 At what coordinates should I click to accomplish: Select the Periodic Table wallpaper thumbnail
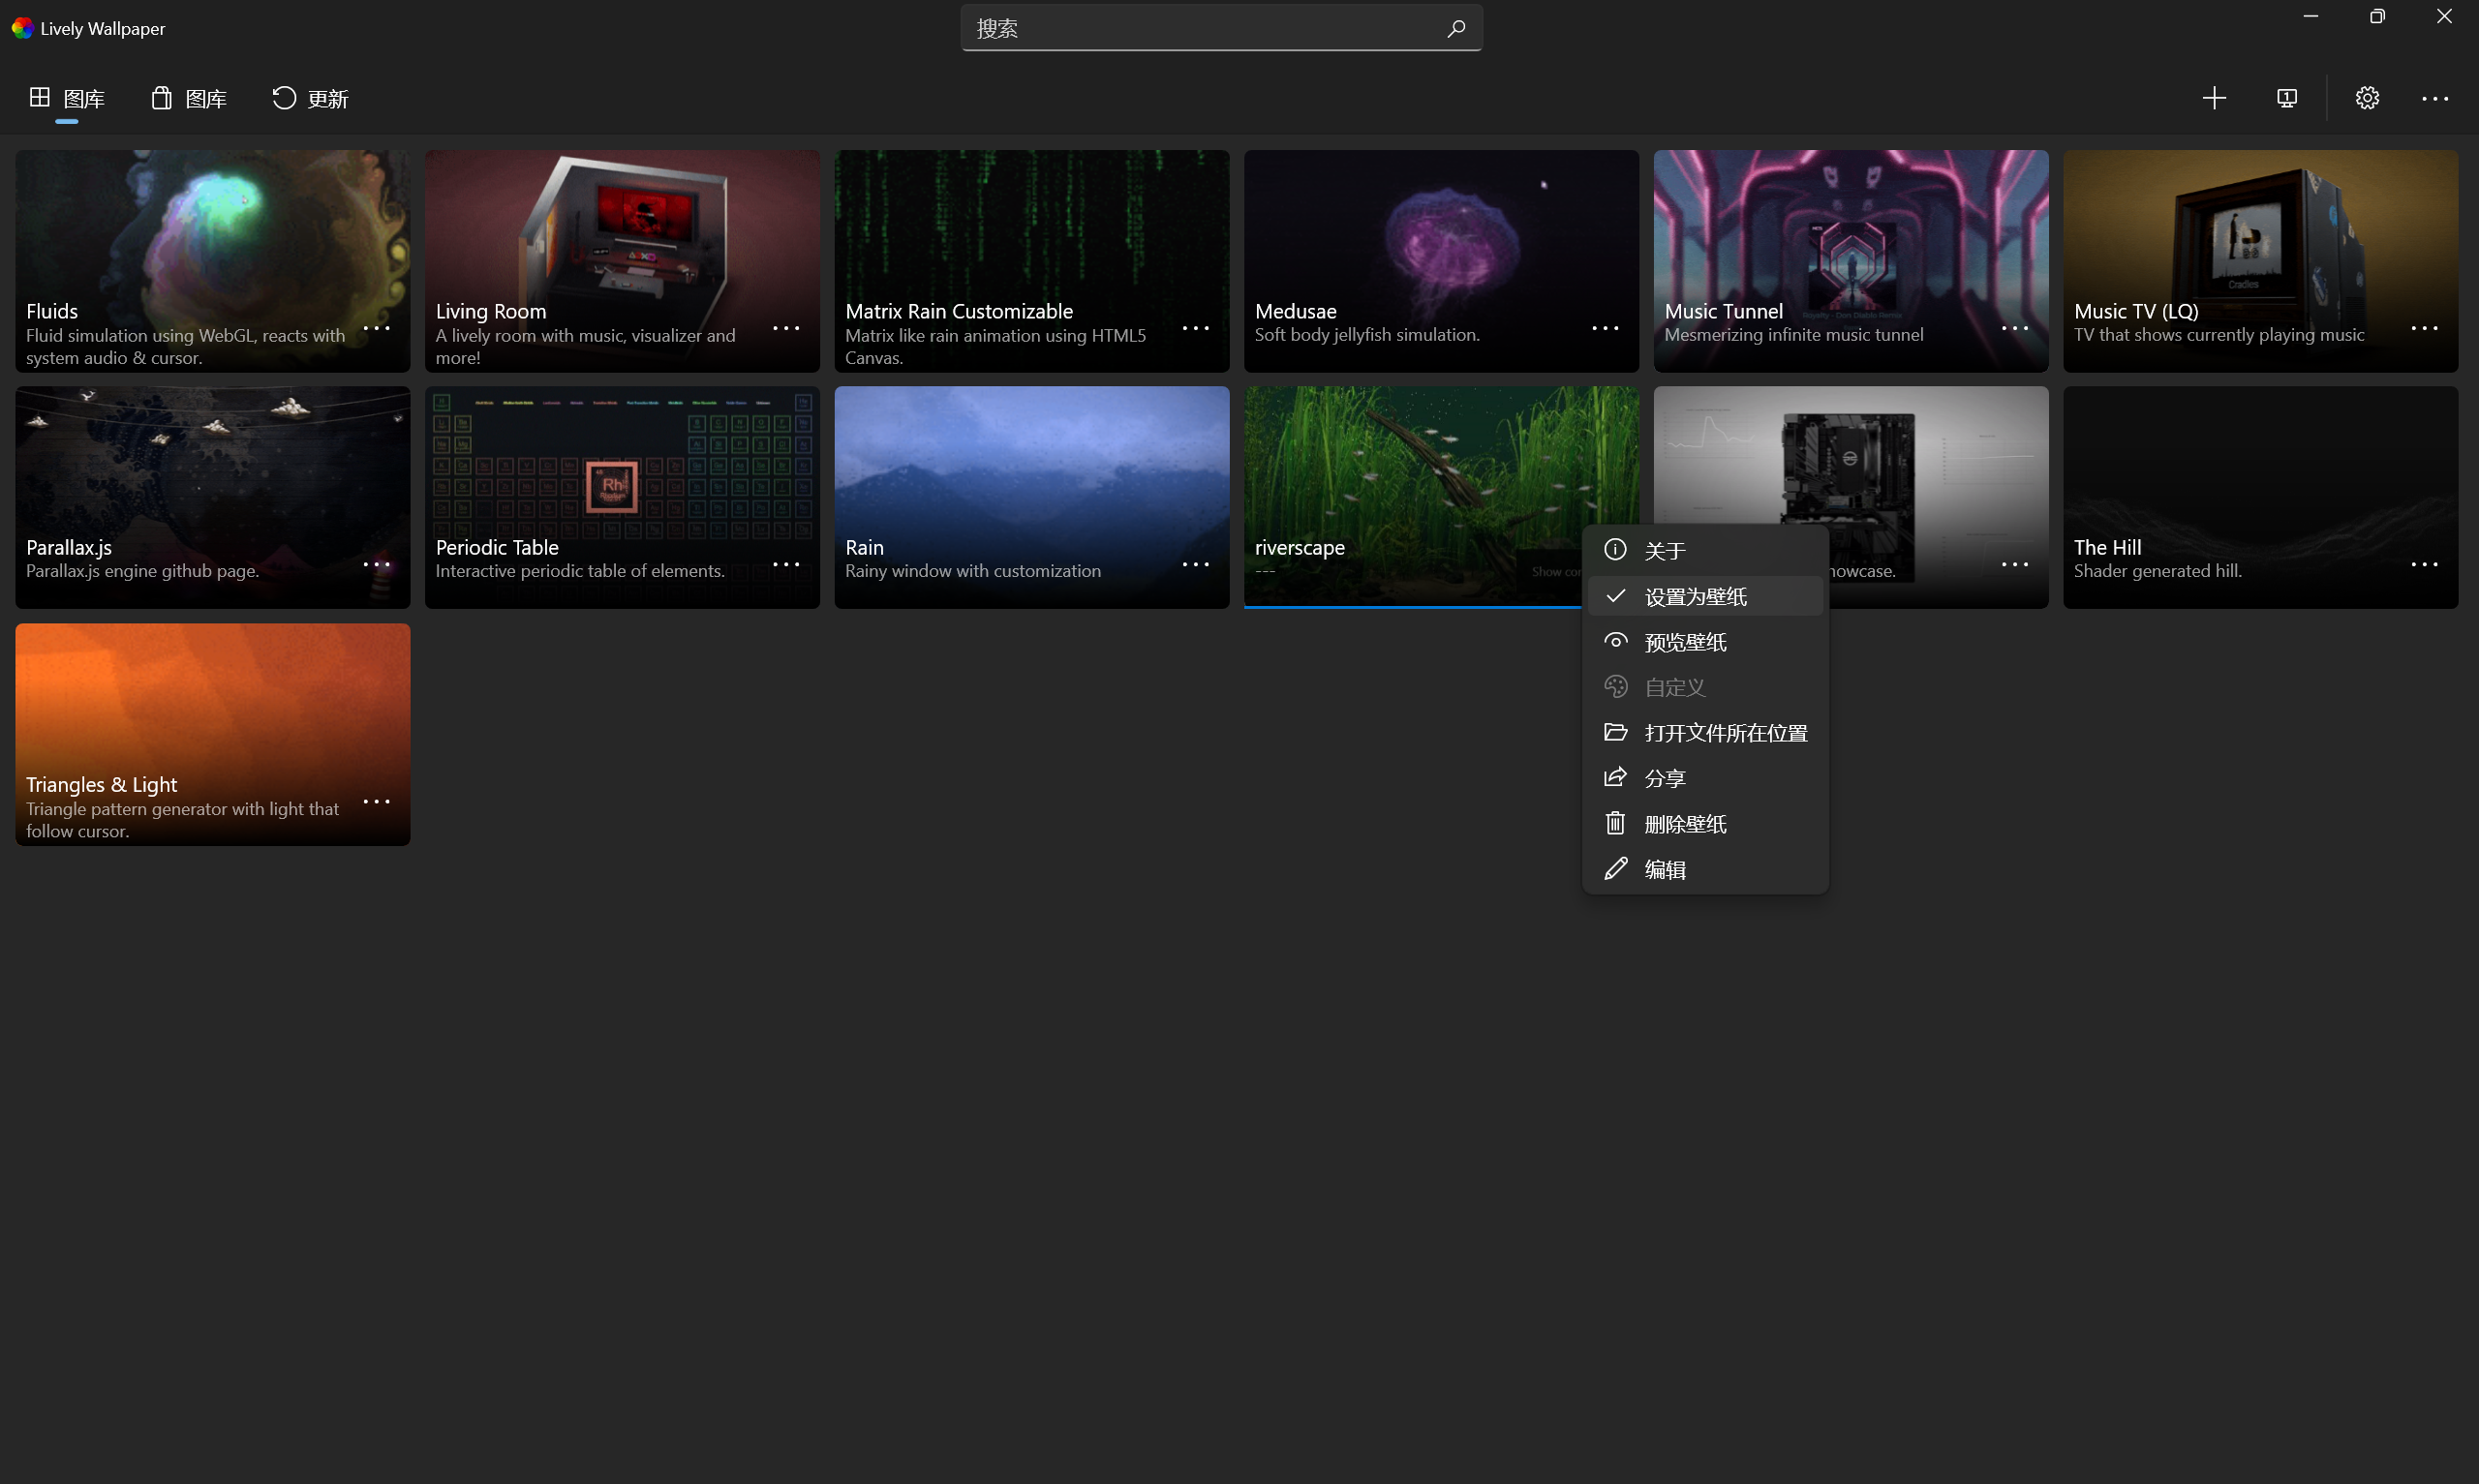pyautogui.click(x=622, y=497)
